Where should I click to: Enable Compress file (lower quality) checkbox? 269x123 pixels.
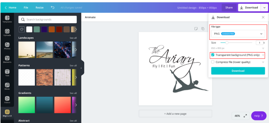[x=213, y=62]
